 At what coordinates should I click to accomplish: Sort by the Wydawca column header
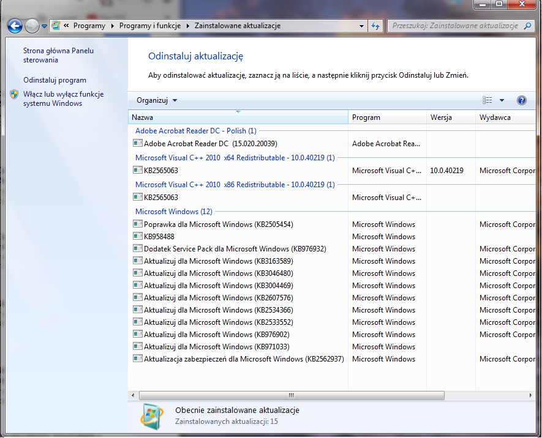[505, 117]
